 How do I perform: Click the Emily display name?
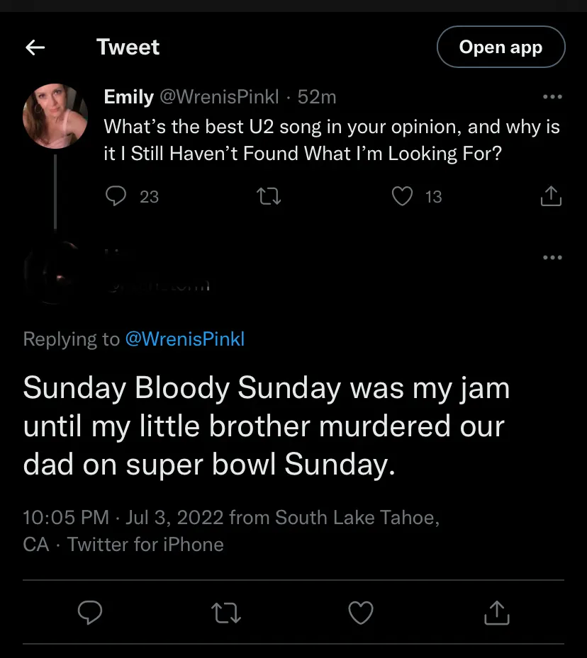[128, 97]
